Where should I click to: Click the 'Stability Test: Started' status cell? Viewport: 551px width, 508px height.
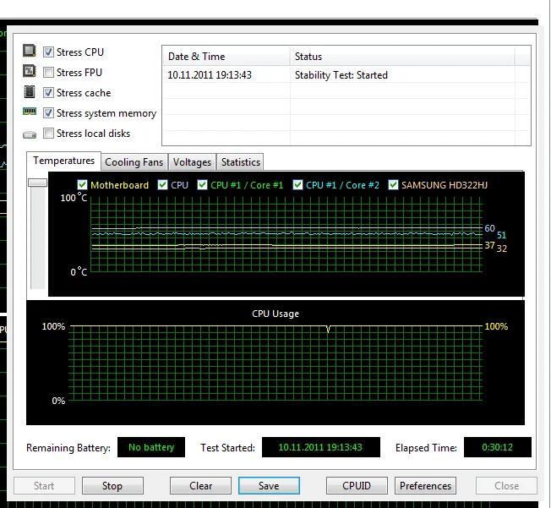(x=341, y=75)
